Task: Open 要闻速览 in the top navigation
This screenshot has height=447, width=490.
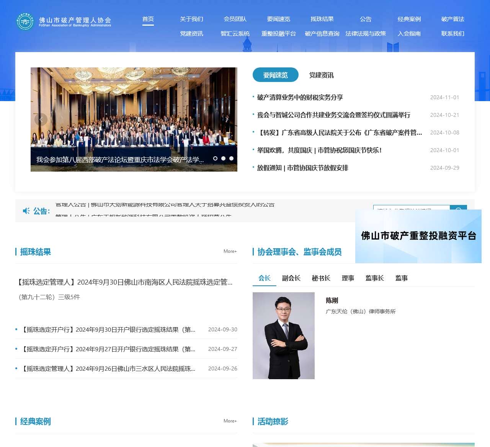Action: click(x=279, y=19)
